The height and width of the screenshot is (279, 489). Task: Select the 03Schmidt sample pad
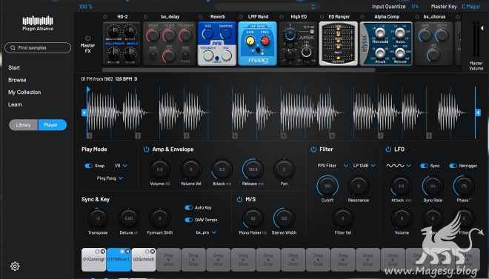coord(144,260)
